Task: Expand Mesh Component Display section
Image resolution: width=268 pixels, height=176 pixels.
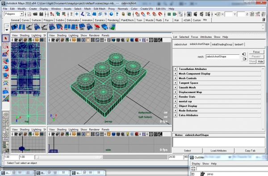Action: tap(176, 74)
